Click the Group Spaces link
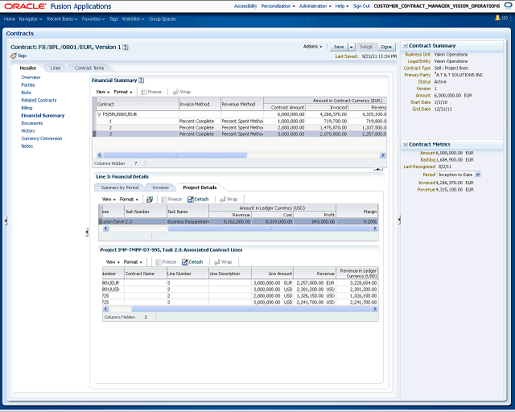This screenshot has width=515, height=412. [163, 19]
